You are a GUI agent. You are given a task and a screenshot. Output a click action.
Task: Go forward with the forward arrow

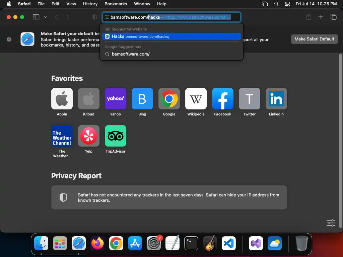(x=68, y=17)
